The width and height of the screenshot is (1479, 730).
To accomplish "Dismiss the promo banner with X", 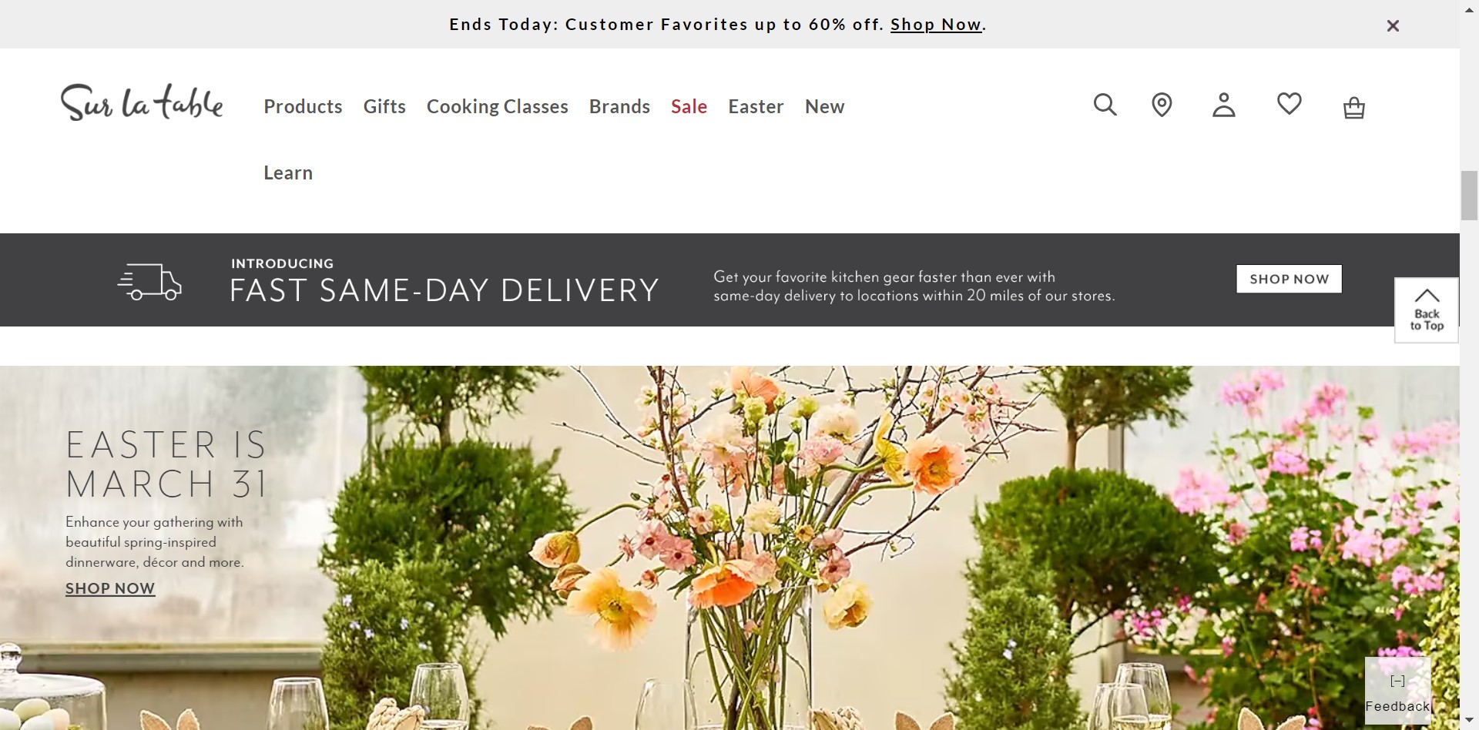I will point(1393,25).
